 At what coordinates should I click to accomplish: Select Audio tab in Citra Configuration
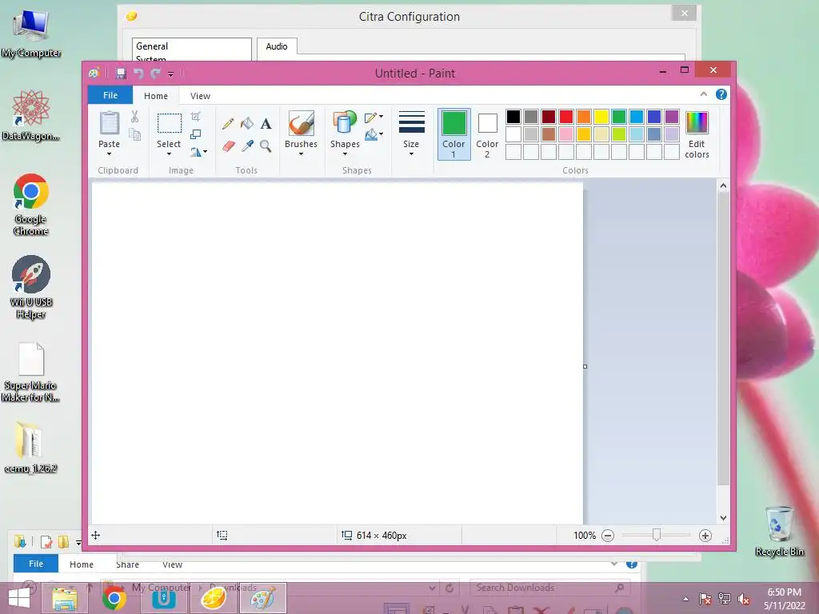coord(277,46)
